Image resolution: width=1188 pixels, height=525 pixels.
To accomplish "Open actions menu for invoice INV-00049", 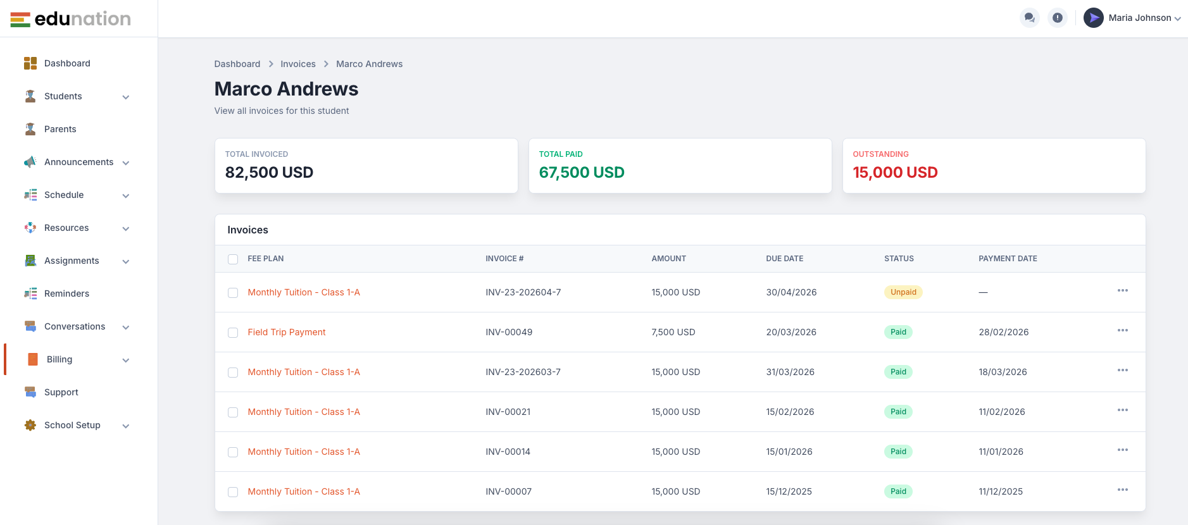I will pyautogui.click(x=1123, y=330).
